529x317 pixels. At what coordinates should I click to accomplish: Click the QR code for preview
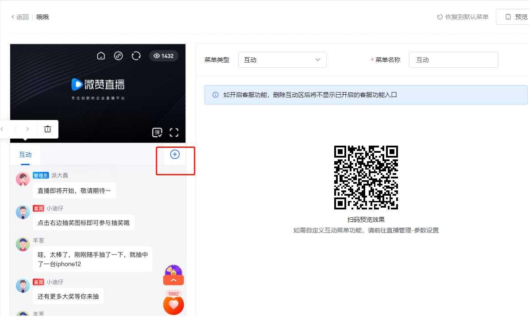tap(366, 178)
